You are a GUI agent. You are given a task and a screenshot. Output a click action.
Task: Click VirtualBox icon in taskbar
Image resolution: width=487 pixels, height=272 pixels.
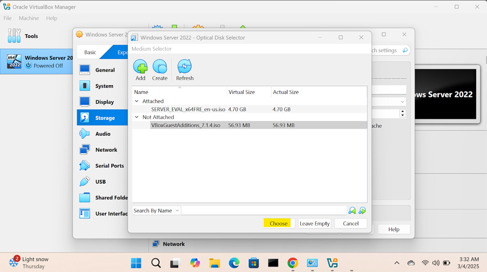click(332, 263)
